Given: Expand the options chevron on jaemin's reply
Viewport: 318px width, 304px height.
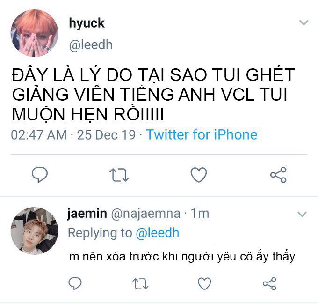Looking at the screenshot, I should pyautogui.click(x=302, y=214).
